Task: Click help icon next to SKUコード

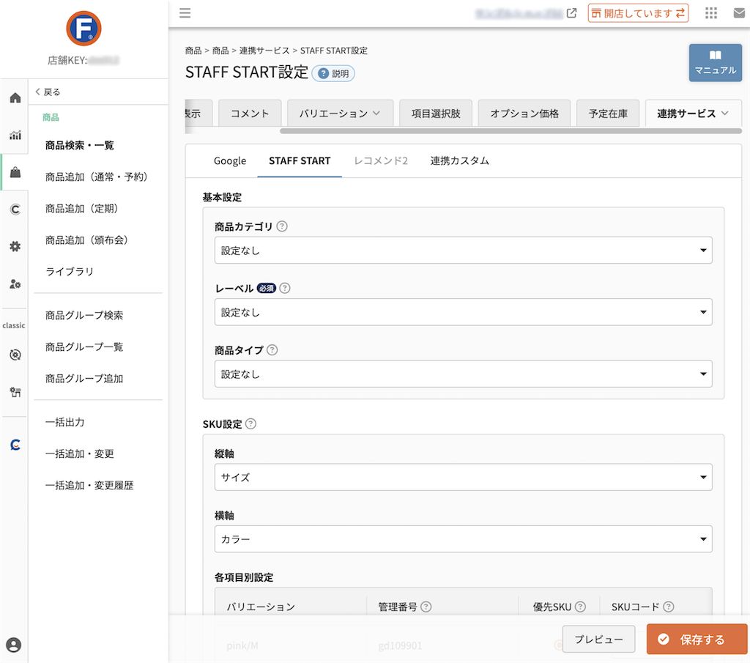Action: click(669, 607)
